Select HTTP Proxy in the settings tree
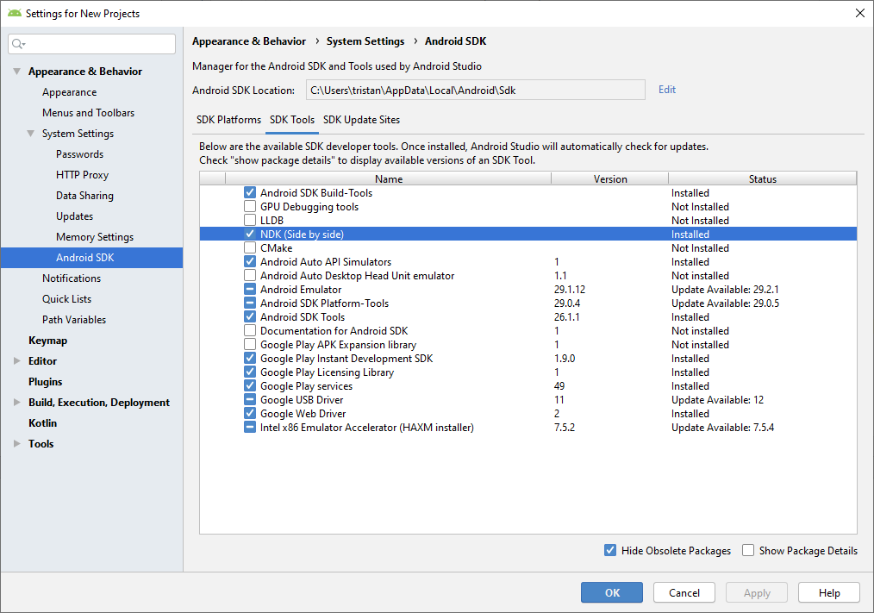This screenshot has width=874, height=613. point(82,175)
